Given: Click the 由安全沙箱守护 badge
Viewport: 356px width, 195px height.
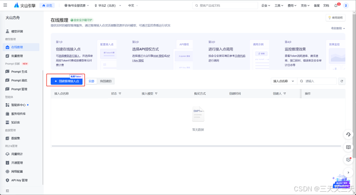Looking at the screenshot, I should coord(82,20).
